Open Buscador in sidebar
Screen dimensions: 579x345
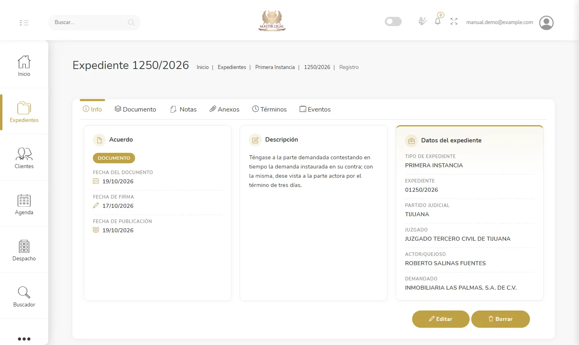click(24, 296)
